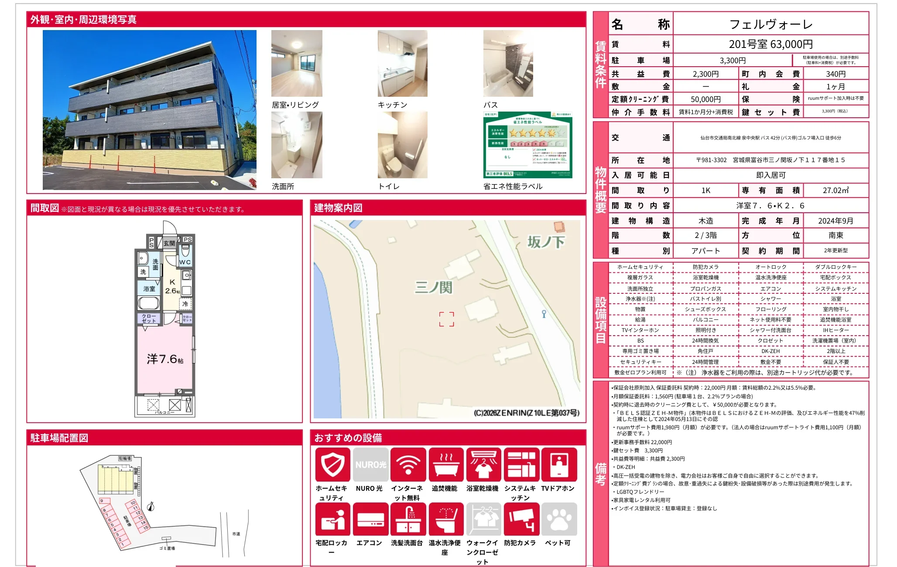Click the 洗髪洗面台 washbasin icon
The height and width of the screenshot is (567, 897).
(x=408, y=519)
